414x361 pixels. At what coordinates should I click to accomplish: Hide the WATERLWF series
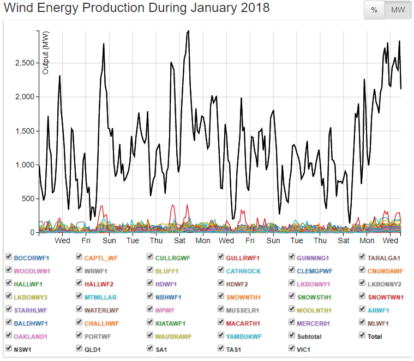(79, 310)
